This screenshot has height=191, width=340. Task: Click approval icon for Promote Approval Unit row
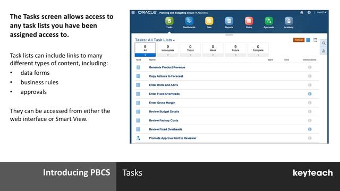[138, 138]
